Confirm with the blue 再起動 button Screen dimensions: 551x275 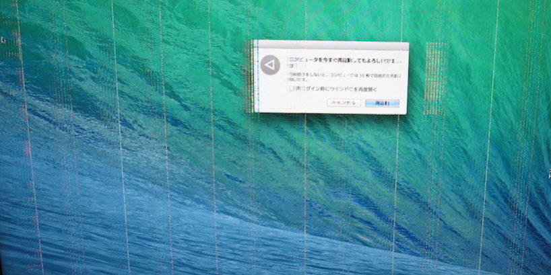[x=383, y=103]
